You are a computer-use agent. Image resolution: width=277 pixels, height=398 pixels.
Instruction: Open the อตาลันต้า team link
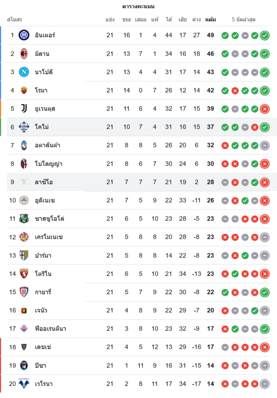coord(47,145)
